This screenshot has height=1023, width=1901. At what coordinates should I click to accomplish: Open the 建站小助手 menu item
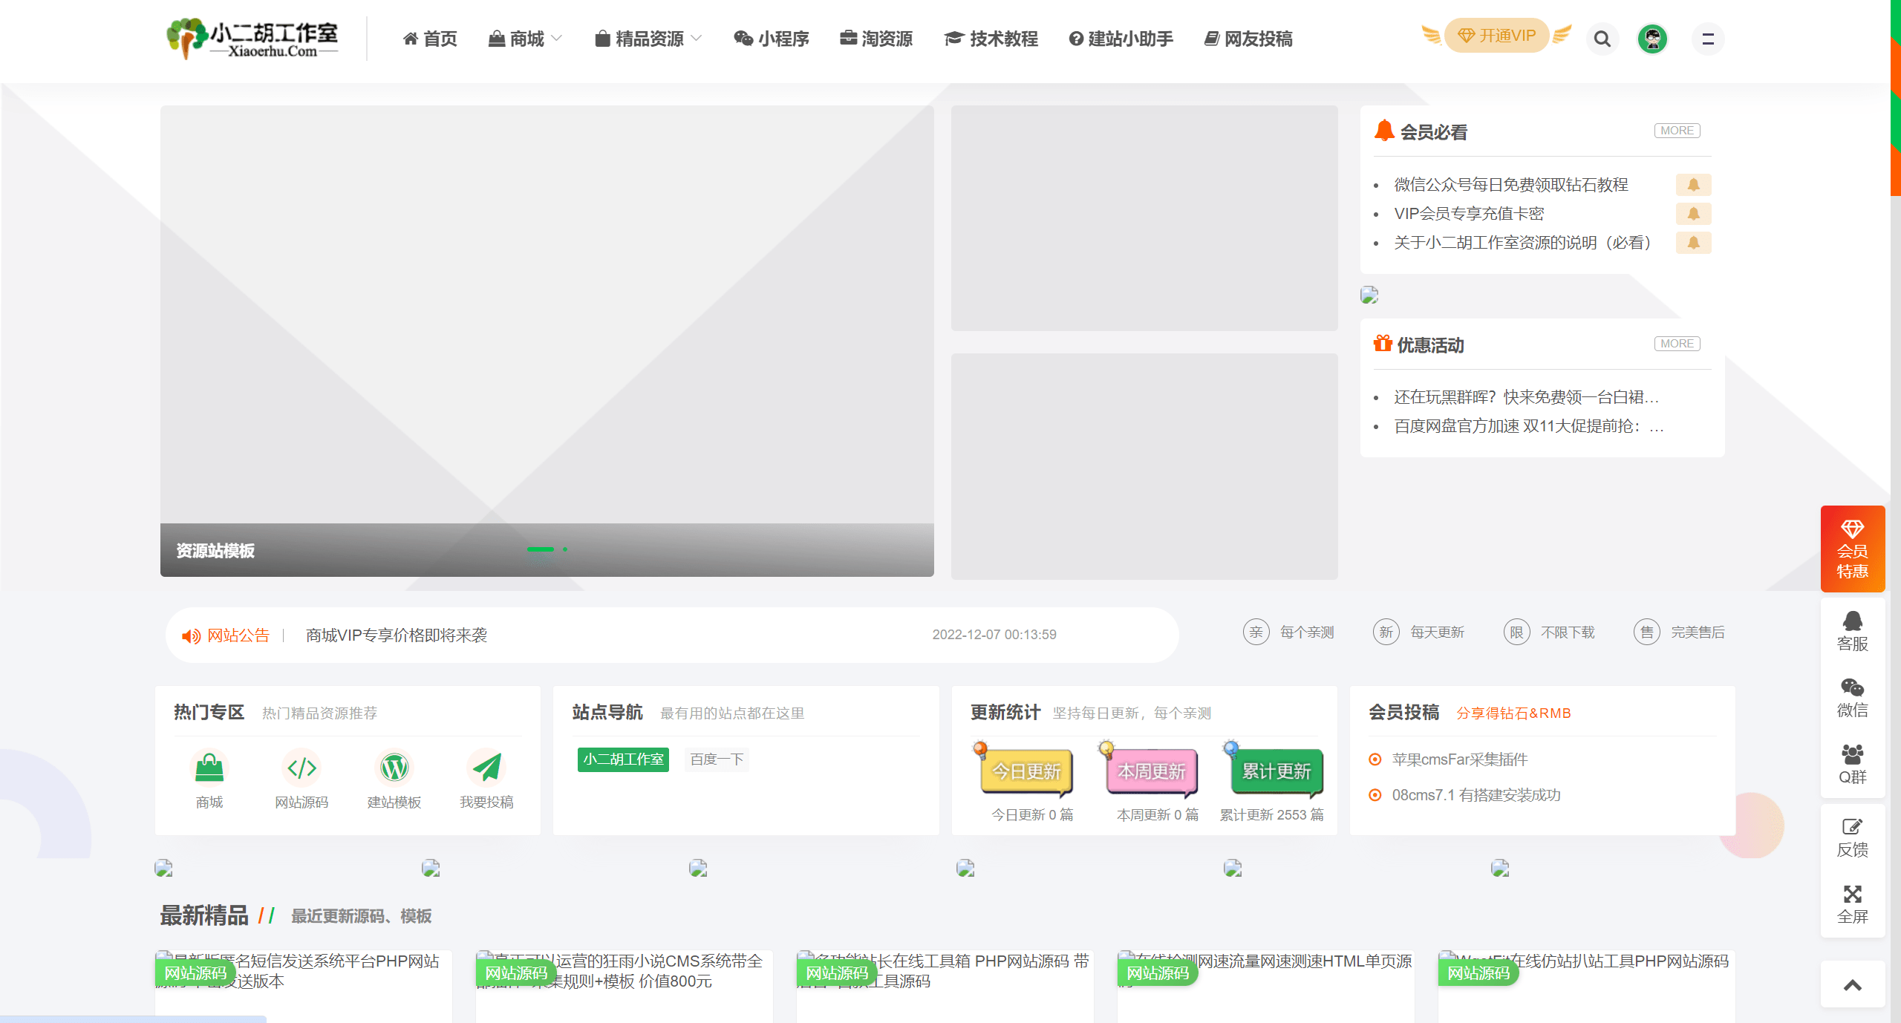1121,39
